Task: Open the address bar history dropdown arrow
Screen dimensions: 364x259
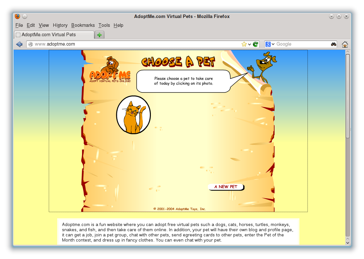Action: pyautogui.click(x=249, y=44)
